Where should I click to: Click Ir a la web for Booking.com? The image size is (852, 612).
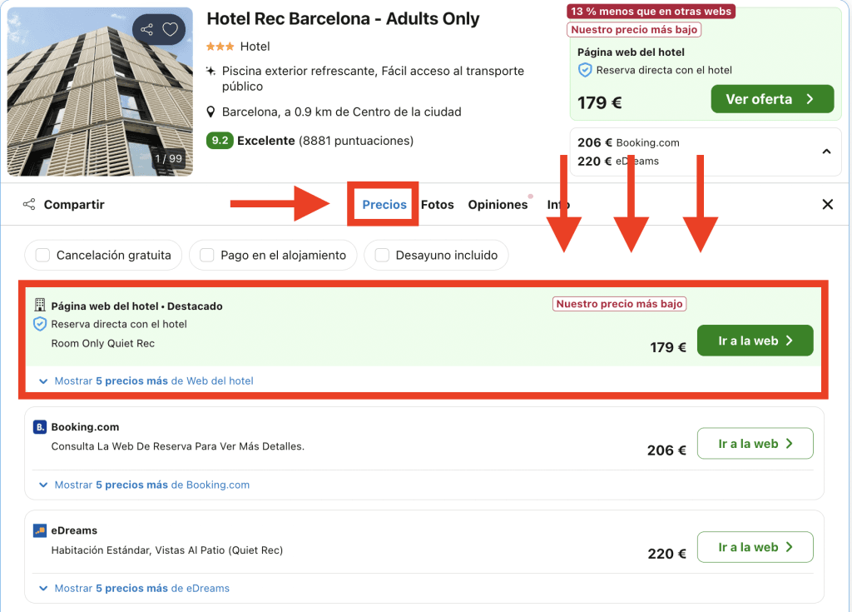coord(755,444)
